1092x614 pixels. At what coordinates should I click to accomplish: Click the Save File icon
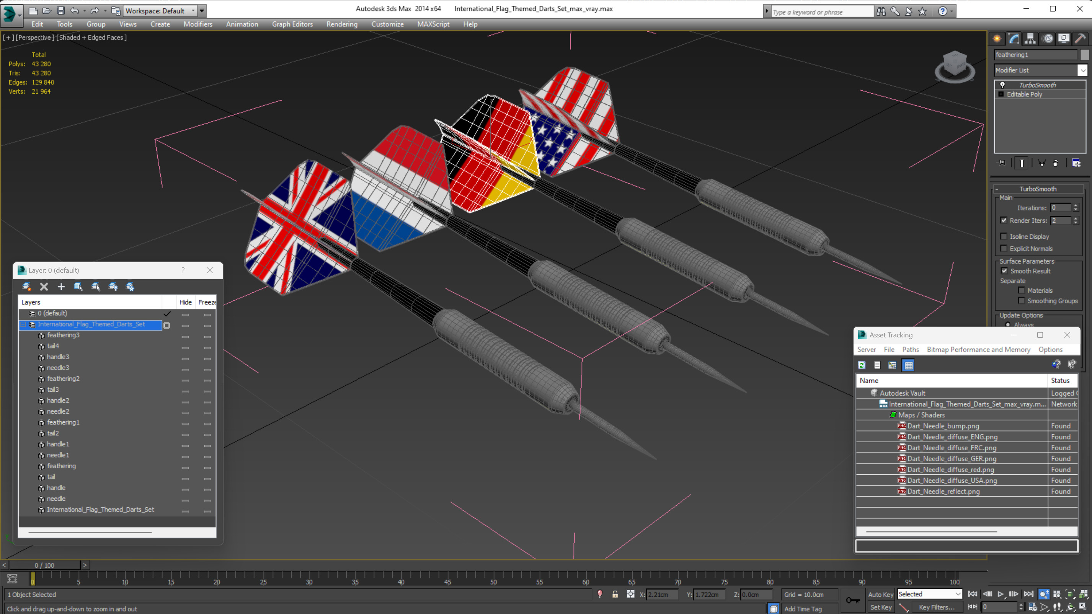click(60, 11)
